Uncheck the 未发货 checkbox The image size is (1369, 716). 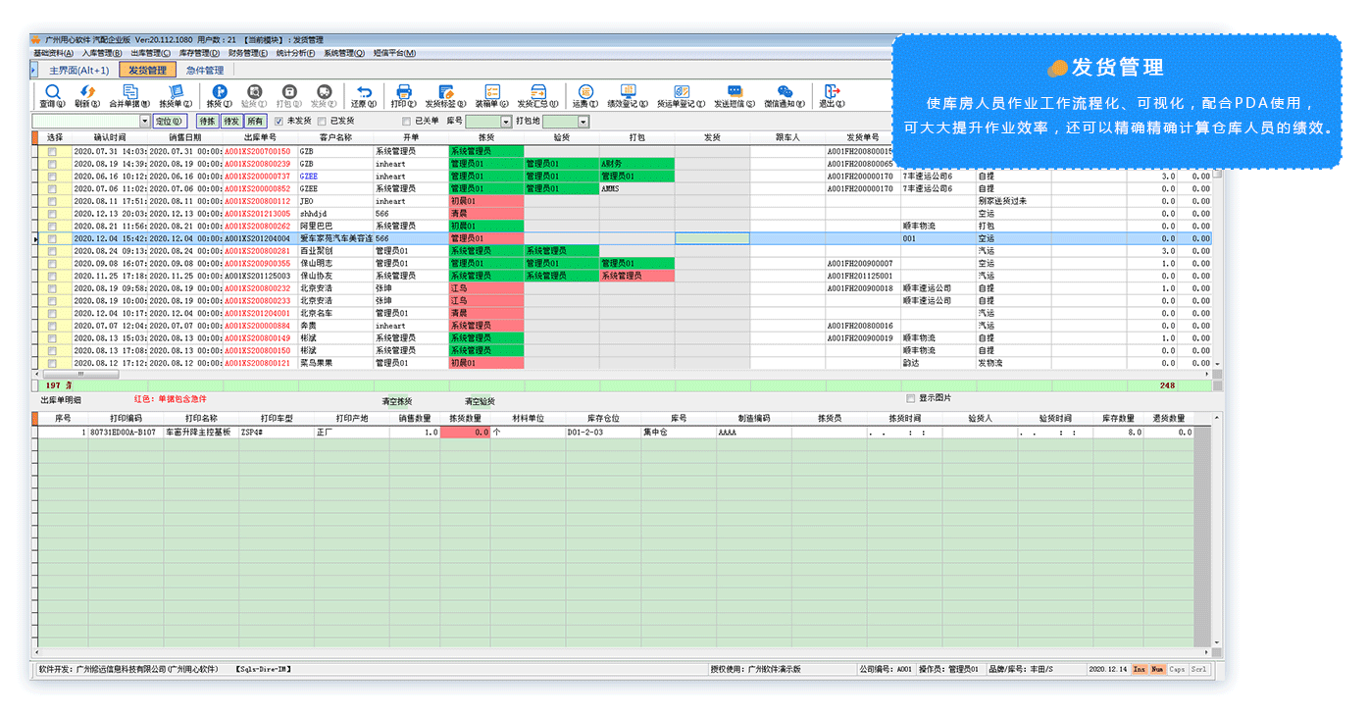279,121
